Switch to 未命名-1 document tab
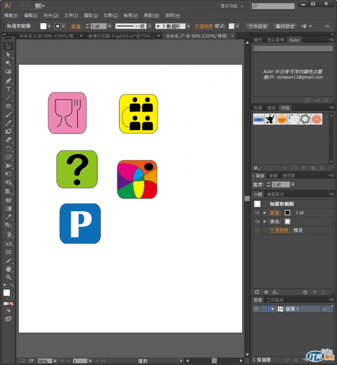This screenshot has height=365, width=337. (x=48, y=36)
